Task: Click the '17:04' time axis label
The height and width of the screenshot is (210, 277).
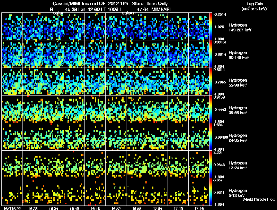Action: point(158,208)
